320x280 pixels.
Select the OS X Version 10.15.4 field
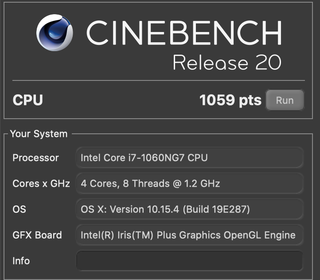190,209
